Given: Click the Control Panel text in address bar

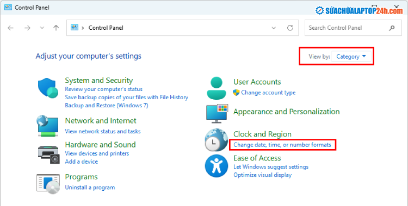Looking at the screenshot, I should [x=106, y=28].
